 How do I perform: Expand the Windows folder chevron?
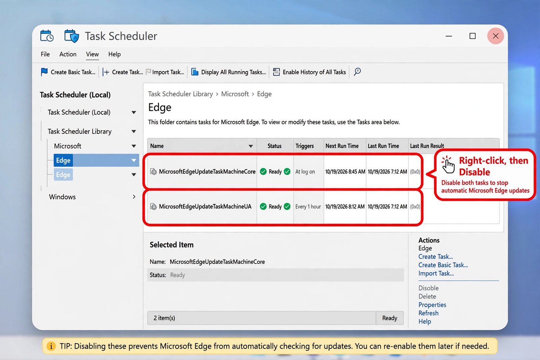pyautogui.click(x=134, y=197)
